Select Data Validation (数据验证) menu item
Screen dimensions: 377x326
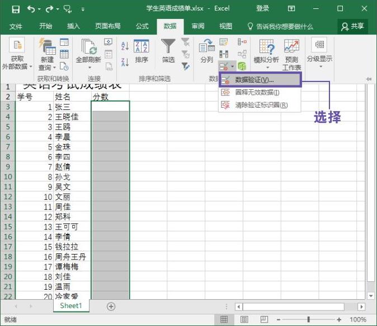(x=260, y=80)
